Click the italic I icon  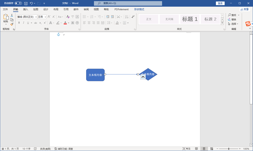[23, 23]
